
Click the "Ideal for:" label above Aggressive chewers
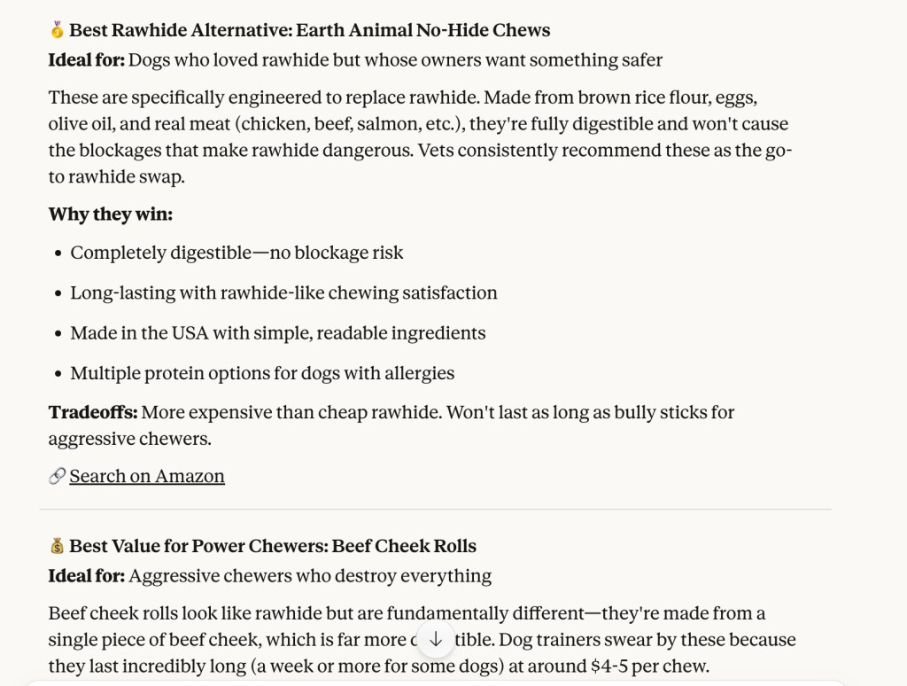[86, 576]
